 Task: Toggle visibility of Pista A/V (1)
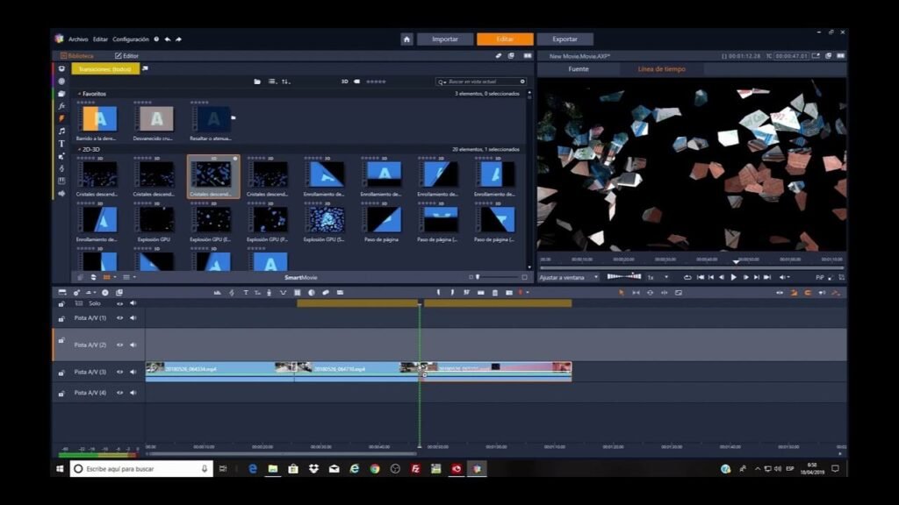click(x=119, y=317)
